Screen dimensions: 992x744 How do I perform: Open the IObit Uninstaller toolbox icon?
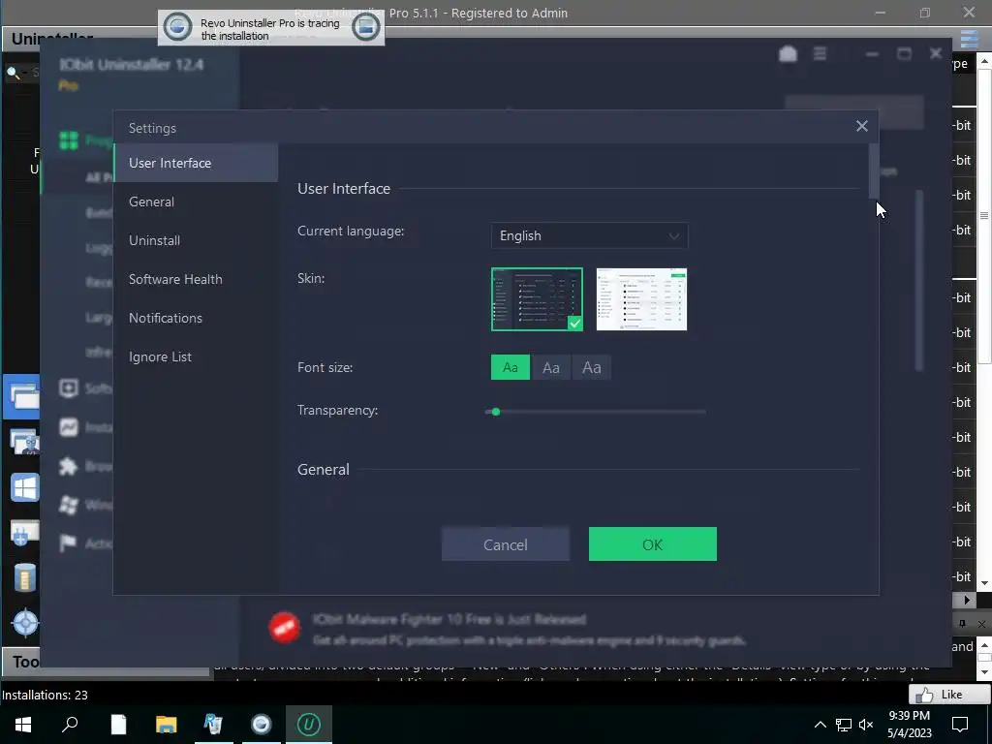click(788, 54)
